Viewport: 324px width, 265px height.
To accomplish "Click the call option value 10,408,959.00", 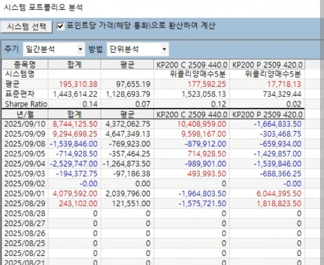I will 202,124.
